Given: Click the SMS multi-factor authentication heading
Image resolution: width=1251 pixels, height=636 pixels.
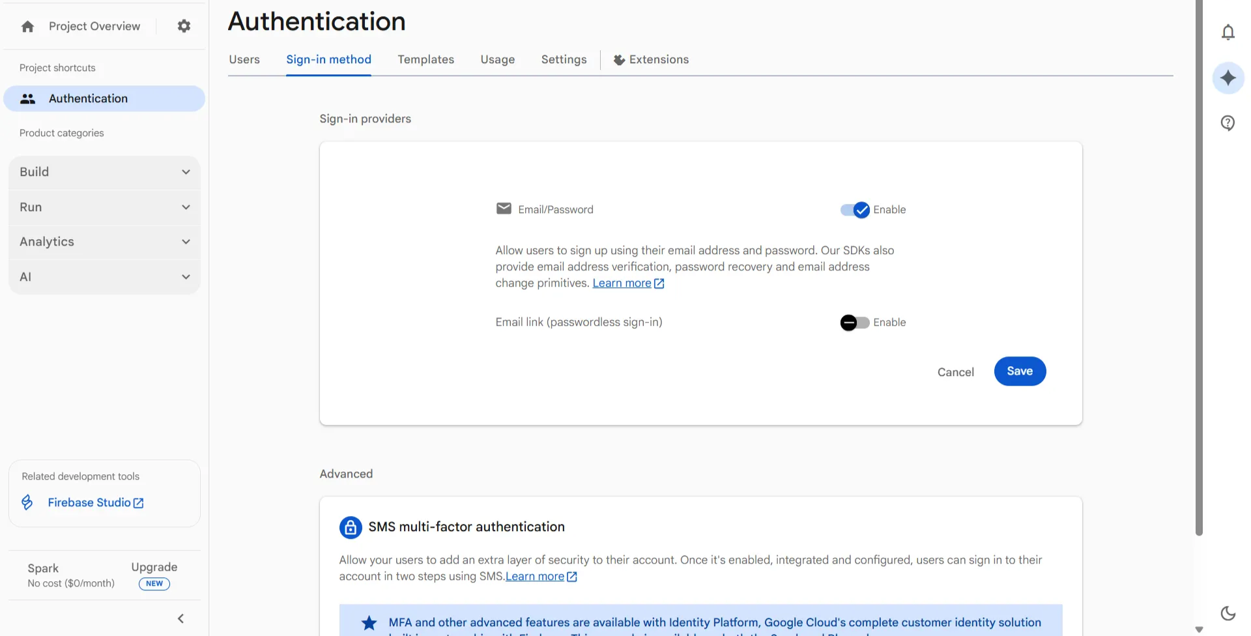Looking at the screenshot, I should point(467,527).
